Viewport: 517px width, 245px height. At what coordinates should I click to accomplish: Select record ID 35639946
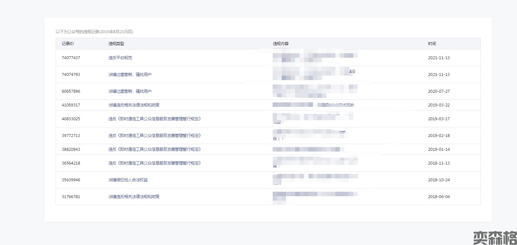(71, 180)
